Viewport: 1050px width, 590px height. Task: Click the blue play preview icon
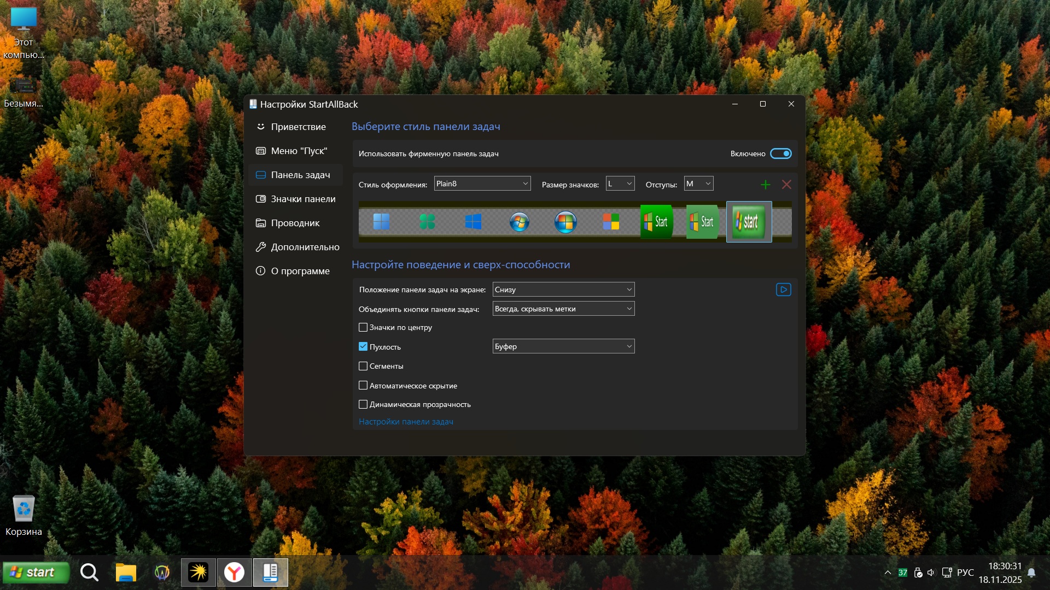coord(783,290)
